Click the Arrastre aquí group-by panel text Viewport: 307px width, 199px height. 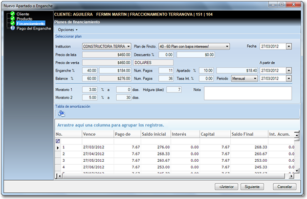tap(111, 125)
